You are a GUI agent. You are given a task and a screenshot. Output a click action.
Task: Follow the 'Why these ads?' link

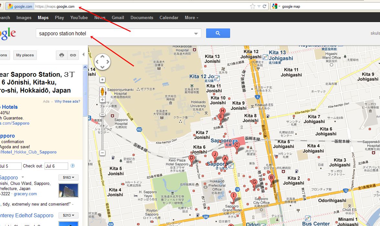tap(67, 101)
